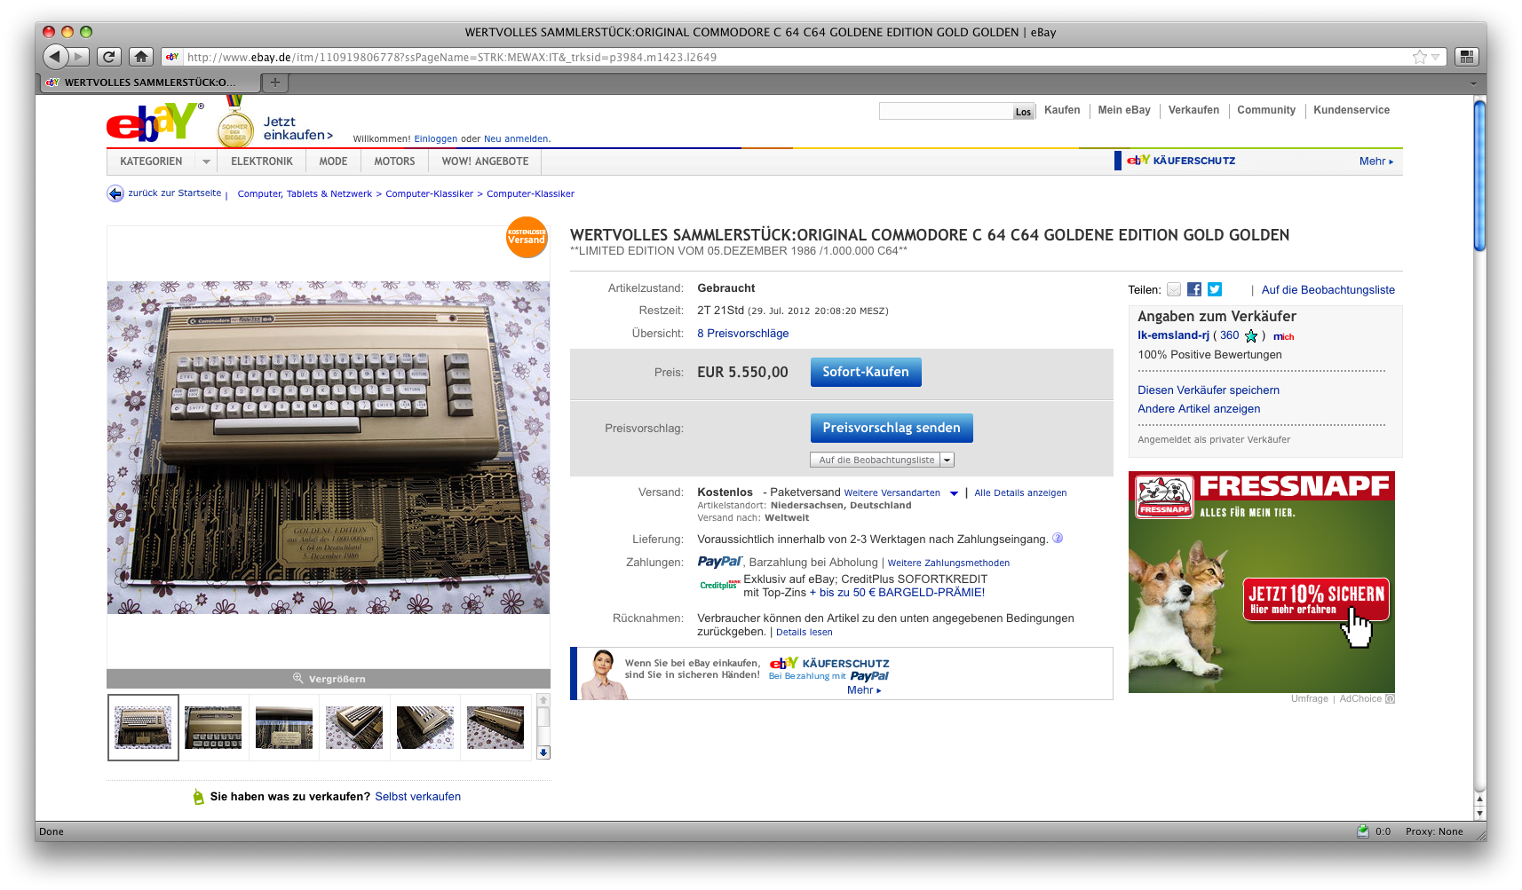
Task: Share listing via Twitter icon
Action: tap(1215, 289)
